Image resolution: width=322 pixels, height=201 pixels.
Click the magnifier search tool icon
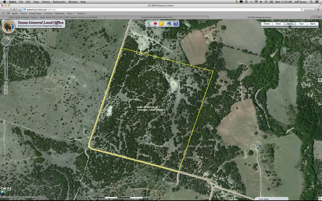[x=148, y=23]
